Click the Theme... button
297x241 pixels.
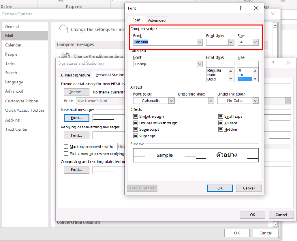[x=76, y=92]
